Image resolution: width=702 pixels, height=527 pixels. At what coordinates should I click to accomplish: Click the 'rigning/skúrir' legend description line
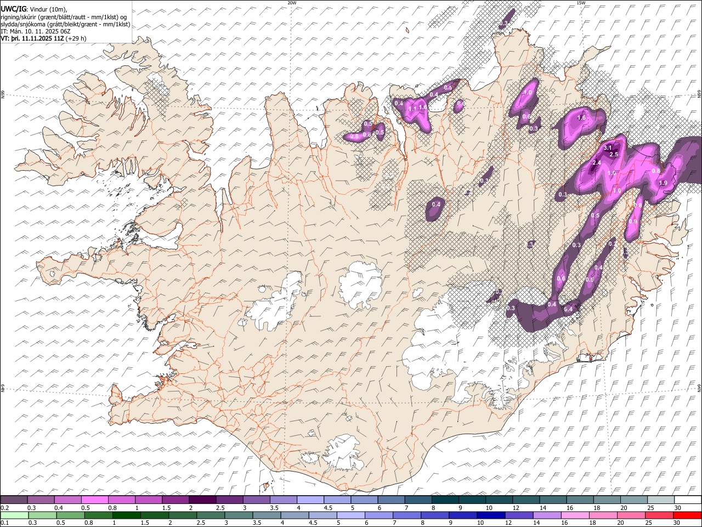(64, 17)
